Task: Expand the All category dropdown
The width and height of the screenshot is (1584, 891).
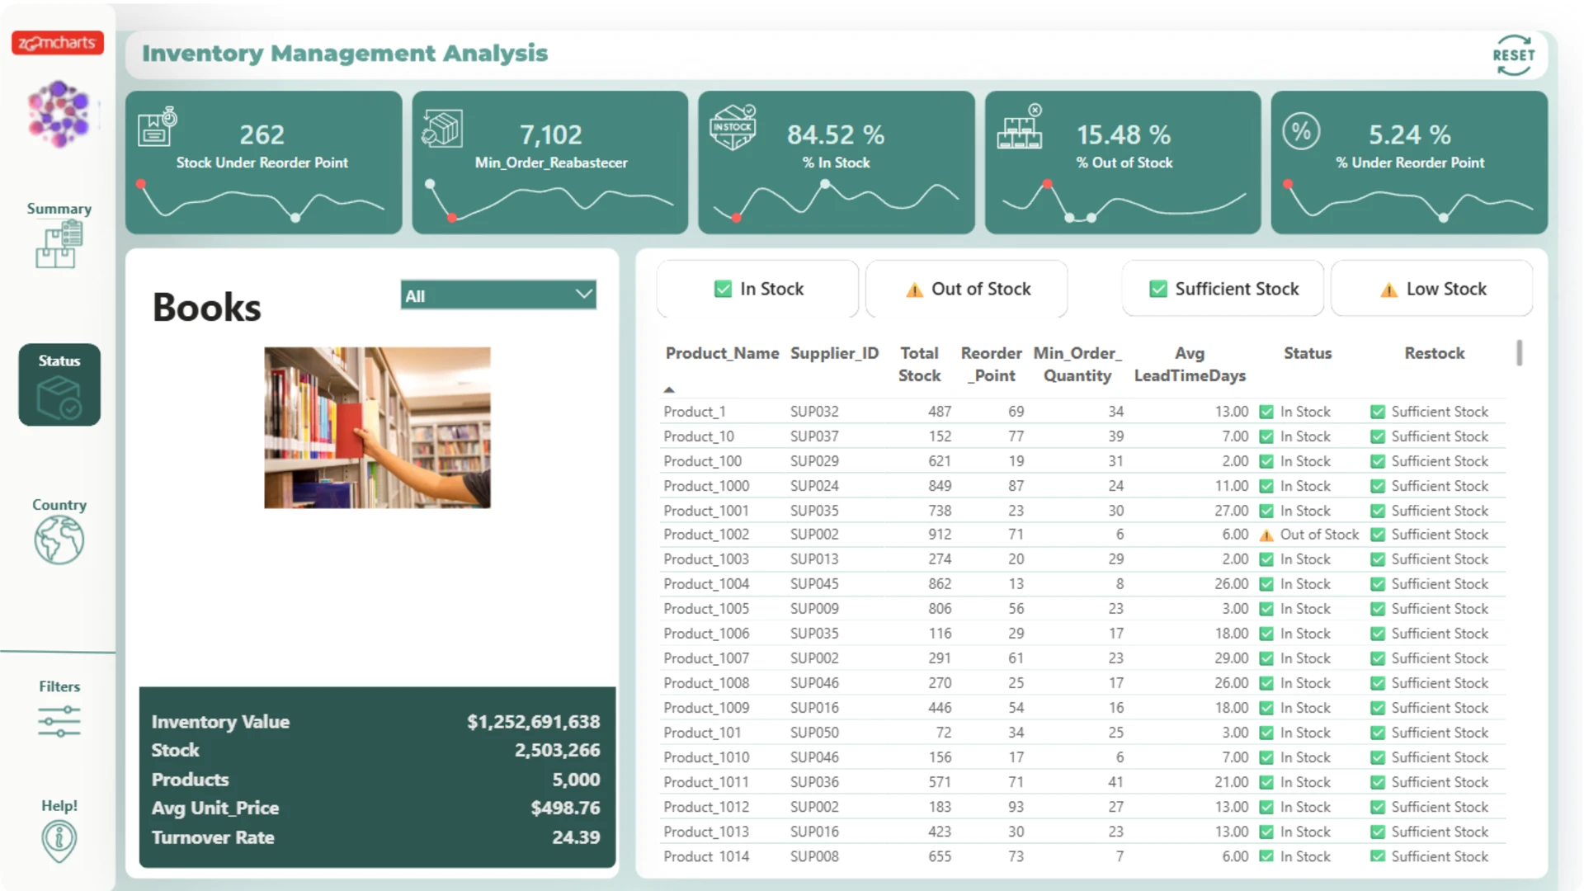Action: tap(498, 295)
